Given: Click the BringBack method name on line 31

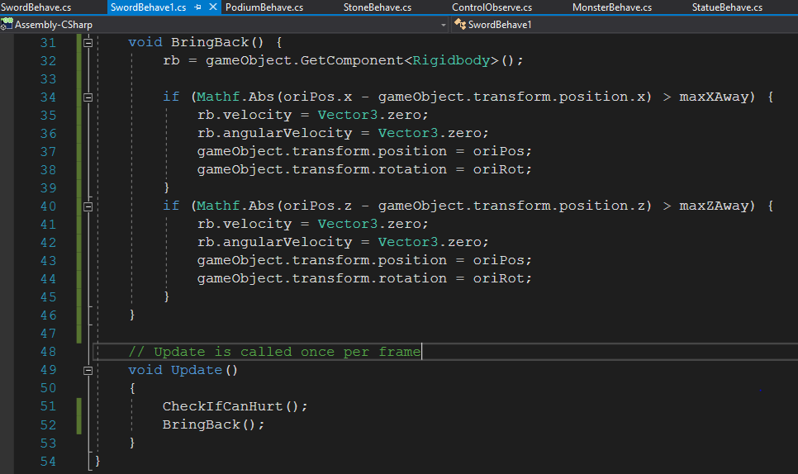Looking at the screenshot, I should coord(210,42).
